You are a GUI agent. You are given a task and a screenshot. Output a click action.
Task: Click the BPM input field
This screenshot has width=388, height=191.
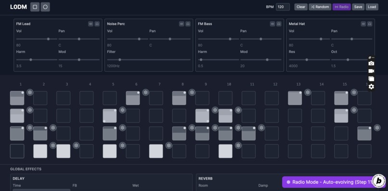283,7
